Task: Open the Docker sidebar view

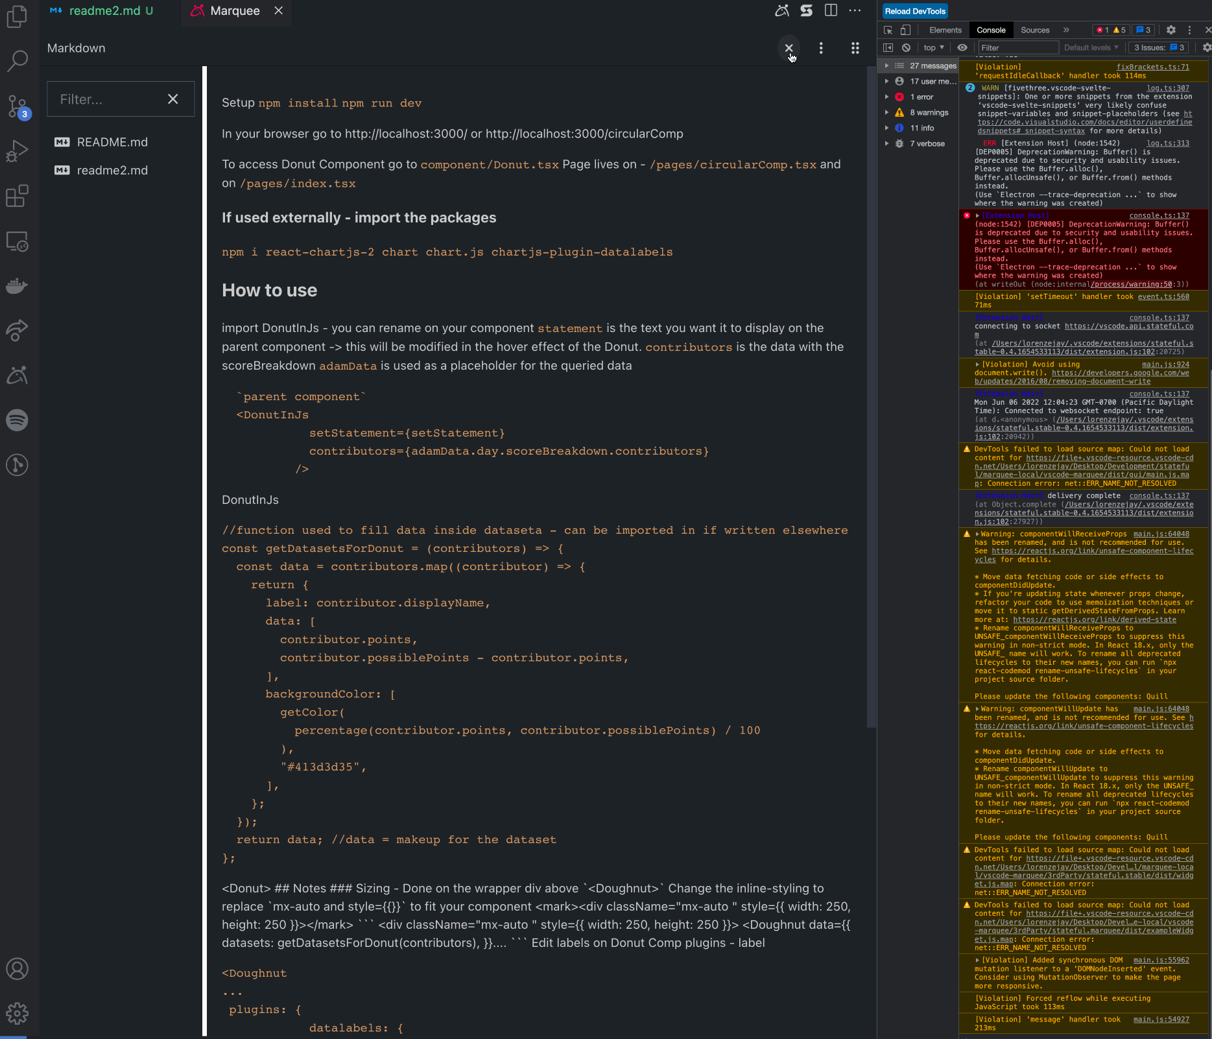Action: [x=18, y=285]
